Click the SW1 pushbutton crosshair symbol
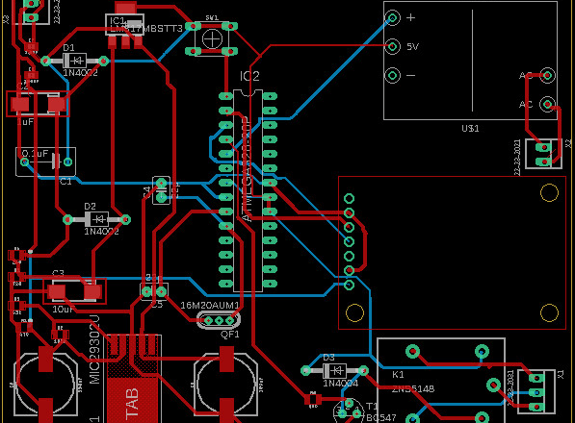The image size is (575, 423). pos(212,38)
